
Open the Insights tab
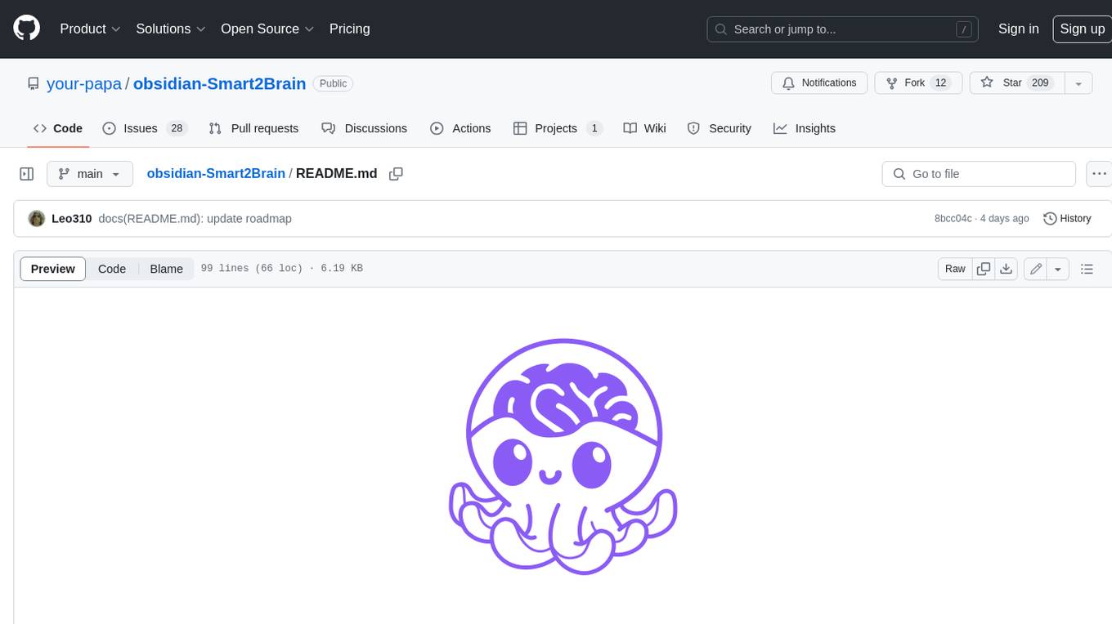pyautogui.click(x=805, y=128)
